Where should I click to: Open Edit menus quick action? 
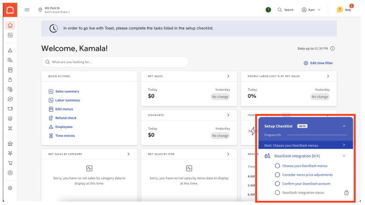64,109
